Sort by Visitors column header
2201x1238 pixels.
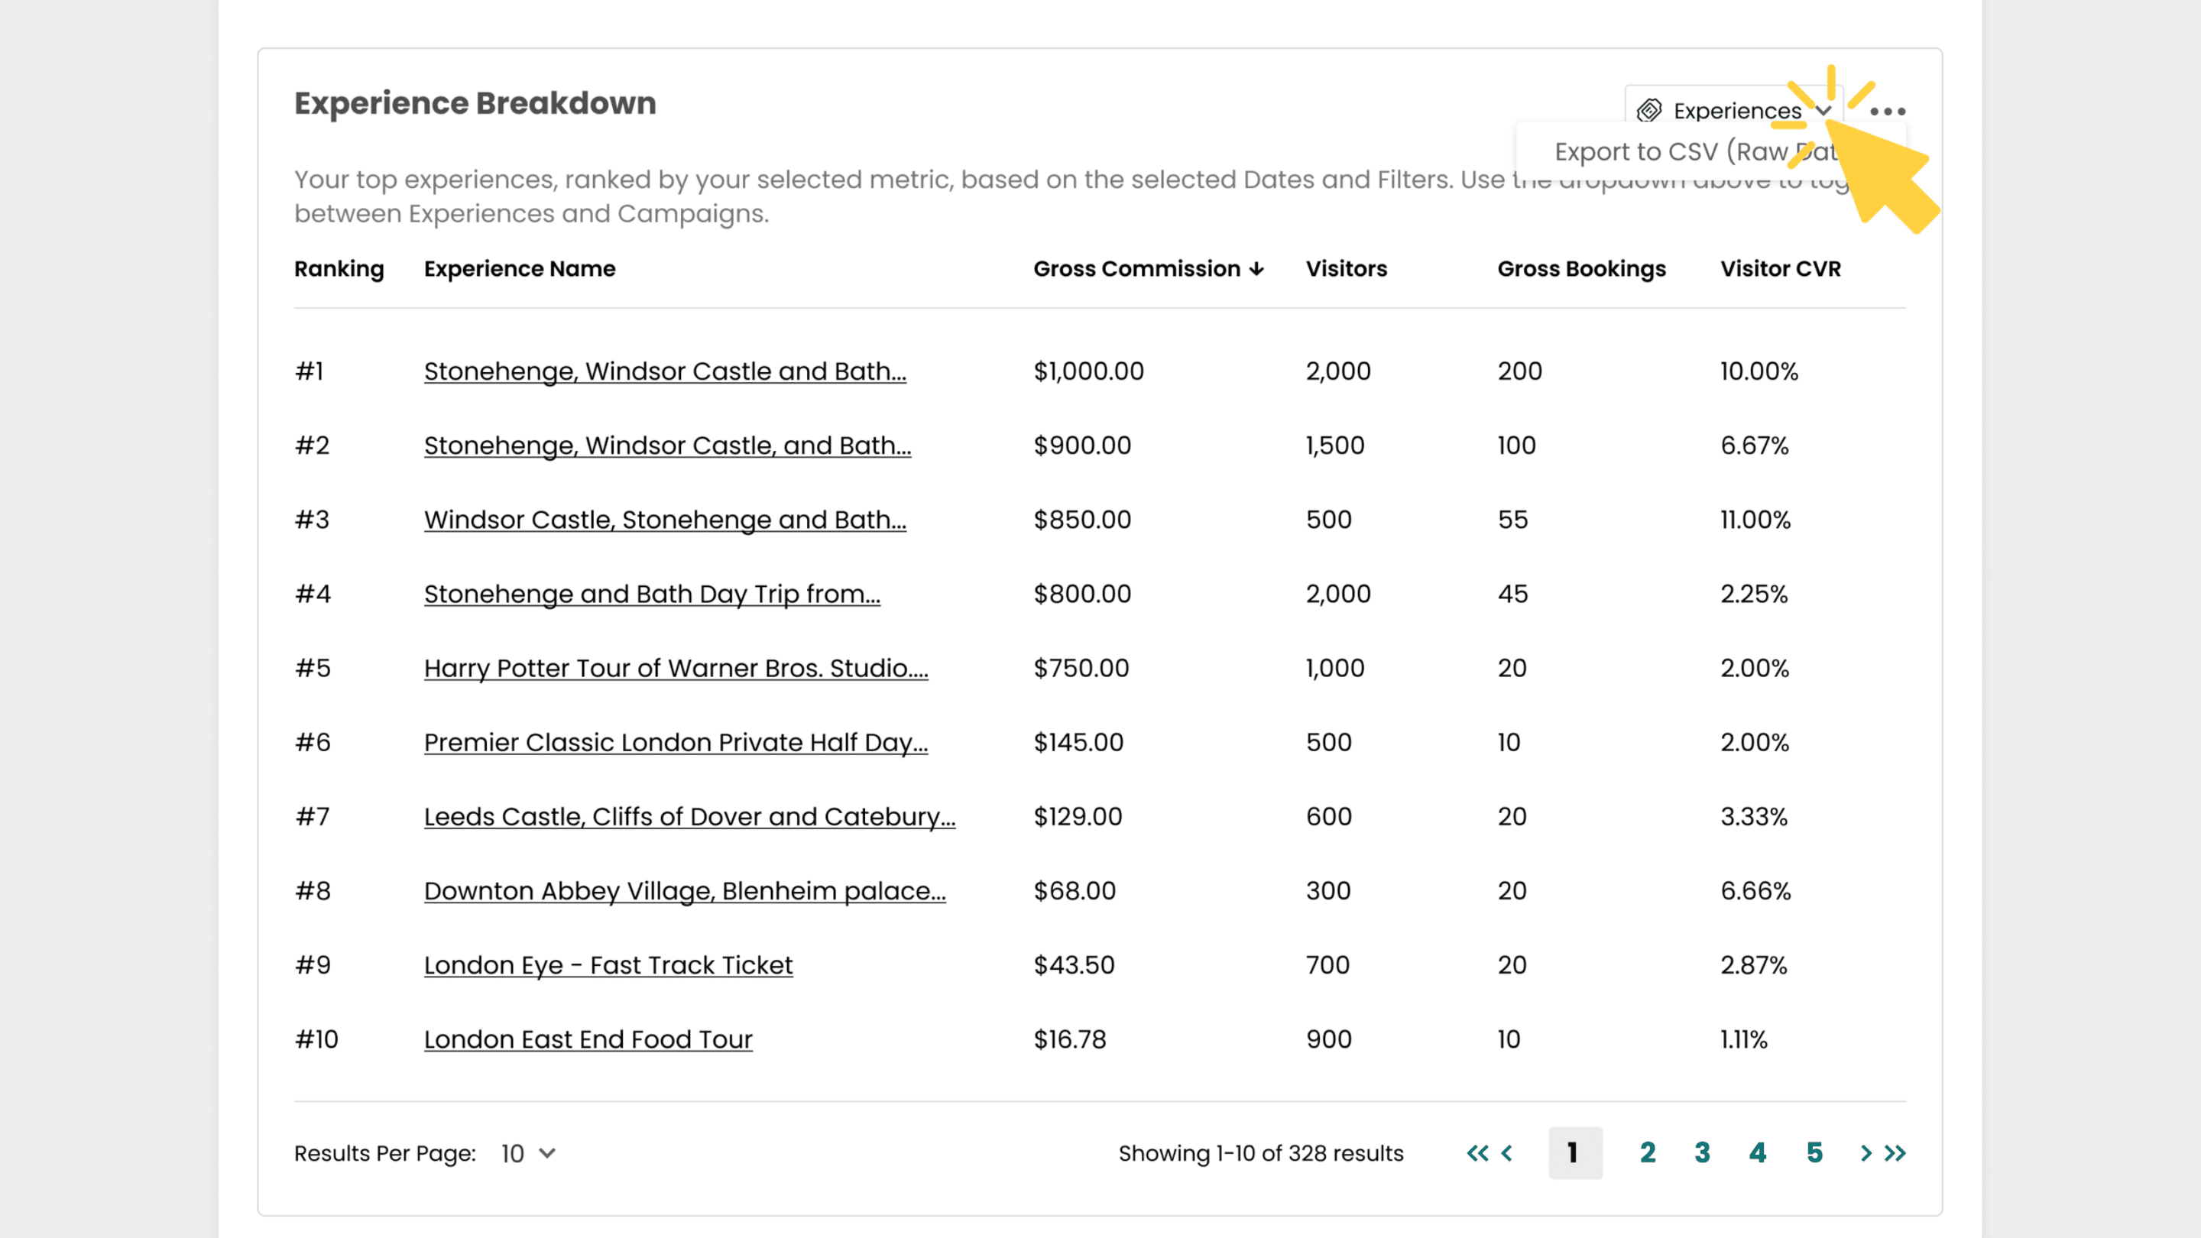[x=1347, y=269]
